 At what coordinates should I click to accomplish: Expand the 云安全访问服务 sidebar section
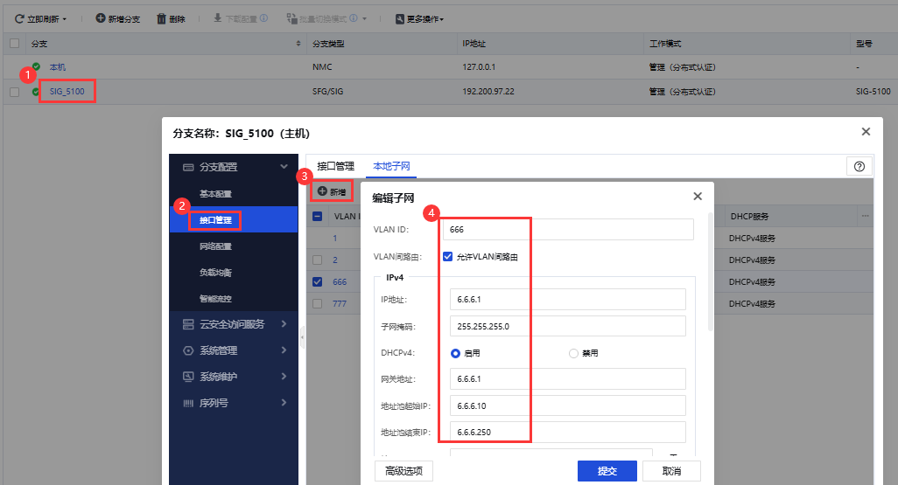[x=232, y=324]
